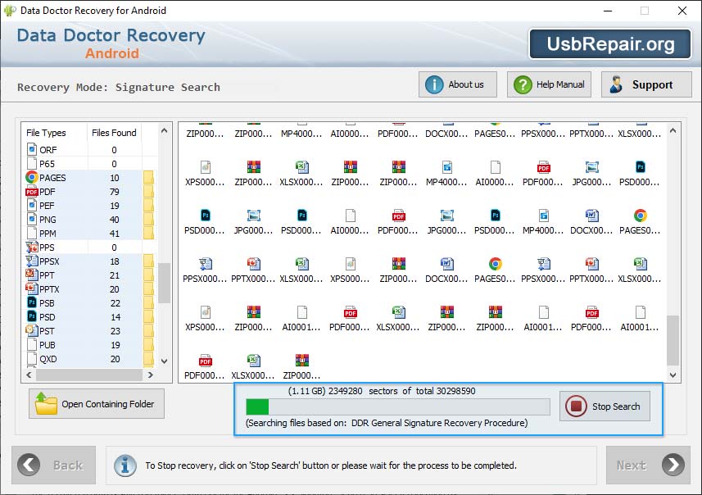Viewport: 702px width, 495px height.
Task: Select XPS000 file between XLSX000 and ZIP000
Action: (350, 270)
